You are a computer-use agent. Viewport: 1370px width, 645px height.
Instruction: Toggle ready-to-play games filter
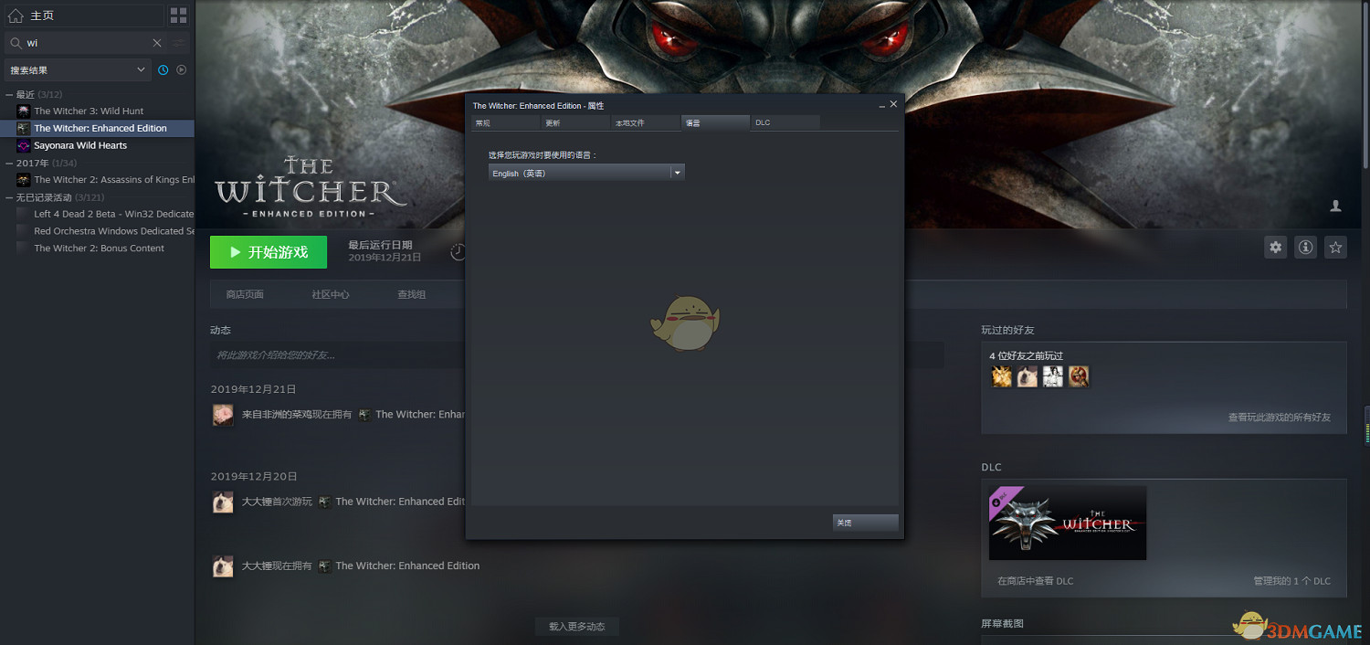coord(181,70)
